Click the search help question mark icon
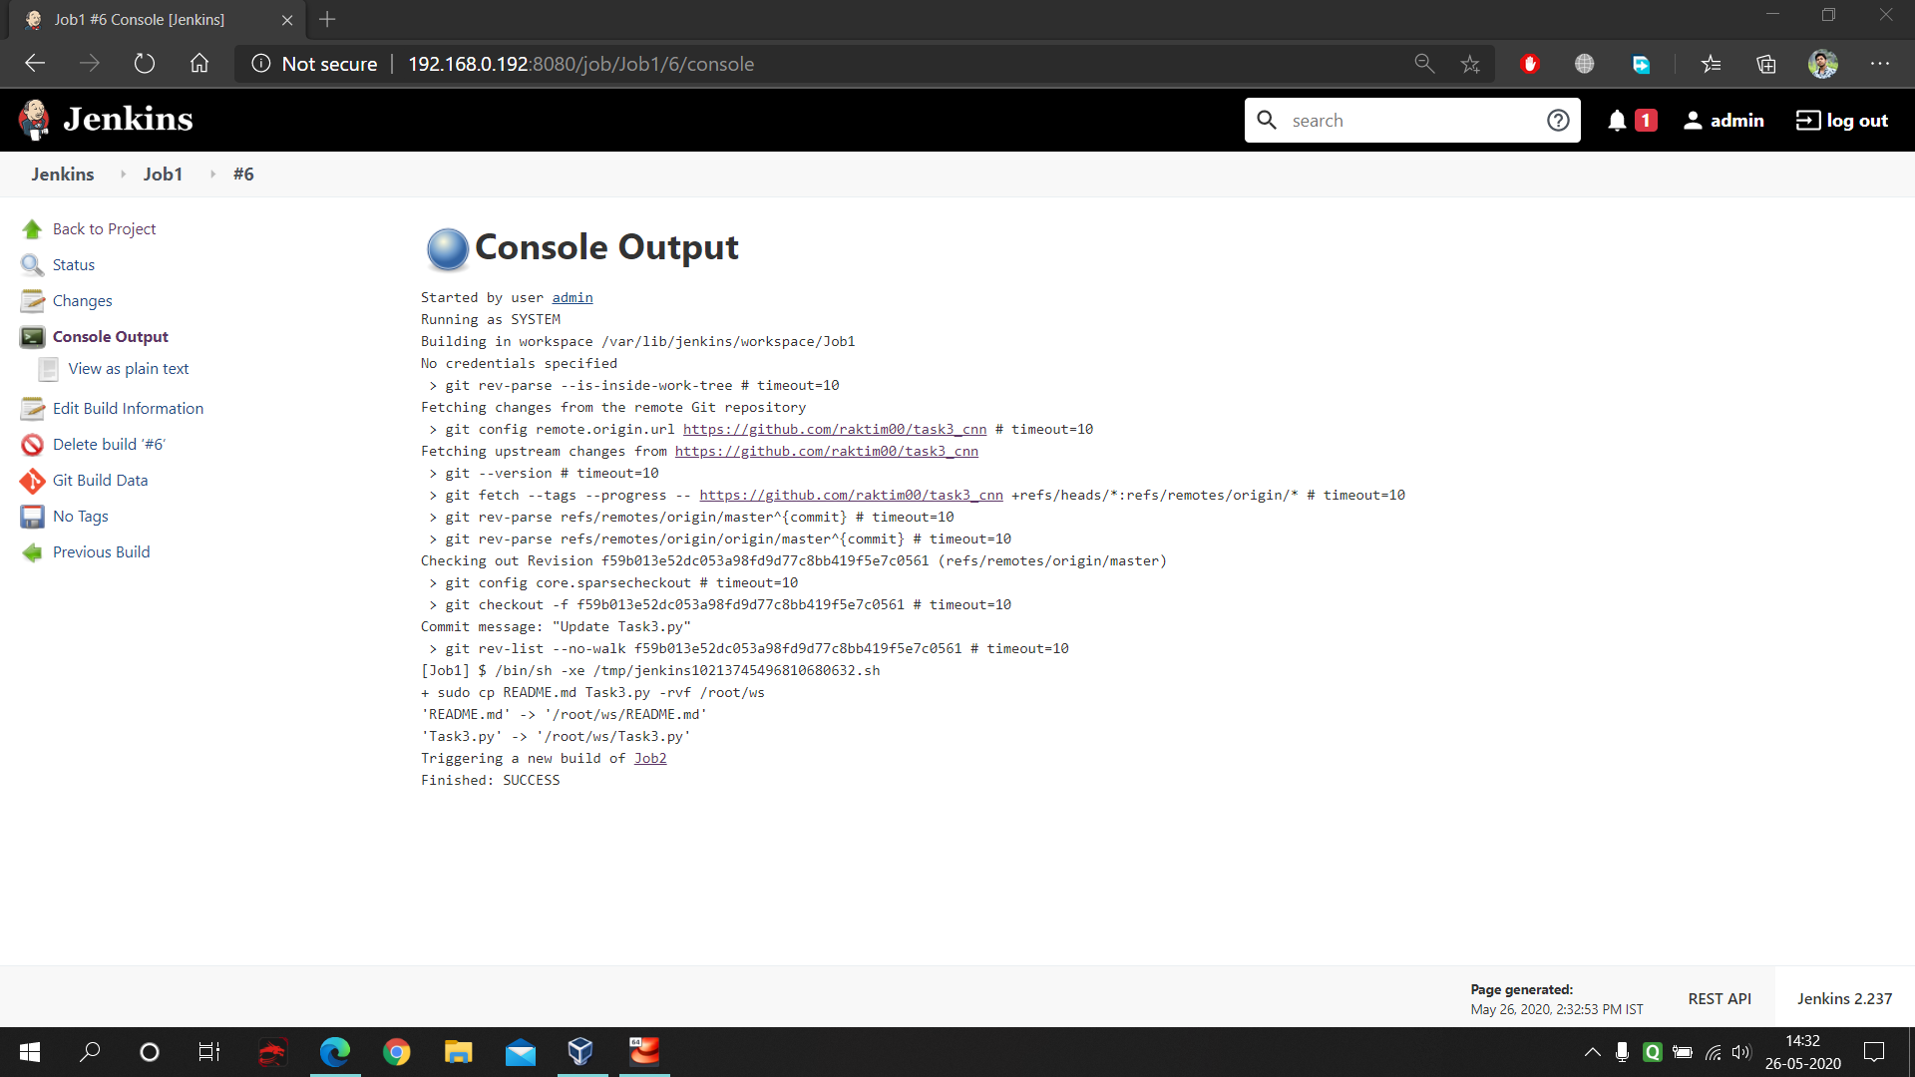 pyautogui.click(x=1558, y=121)
